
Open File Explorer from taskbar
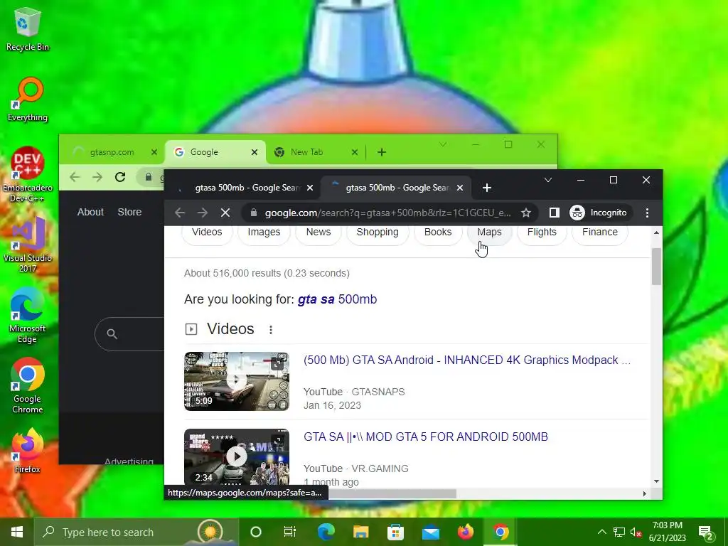360,532
